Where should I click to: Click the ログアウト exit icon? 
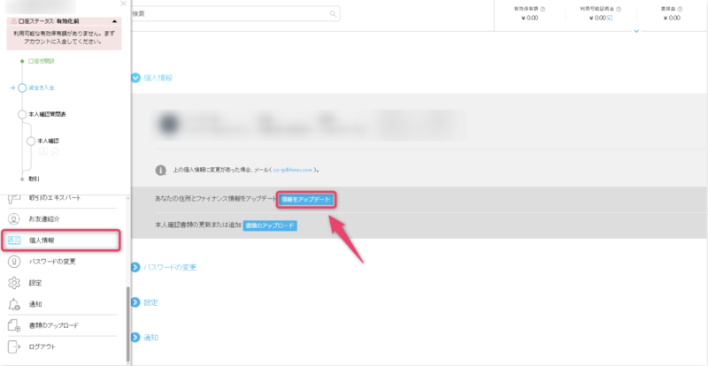(14, 347)
